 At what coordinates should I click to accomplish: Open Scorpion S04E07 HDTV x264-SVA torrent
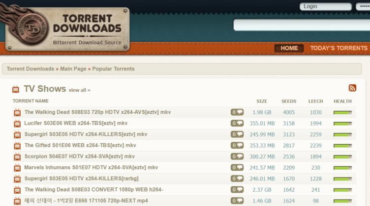tap(80, 156)
